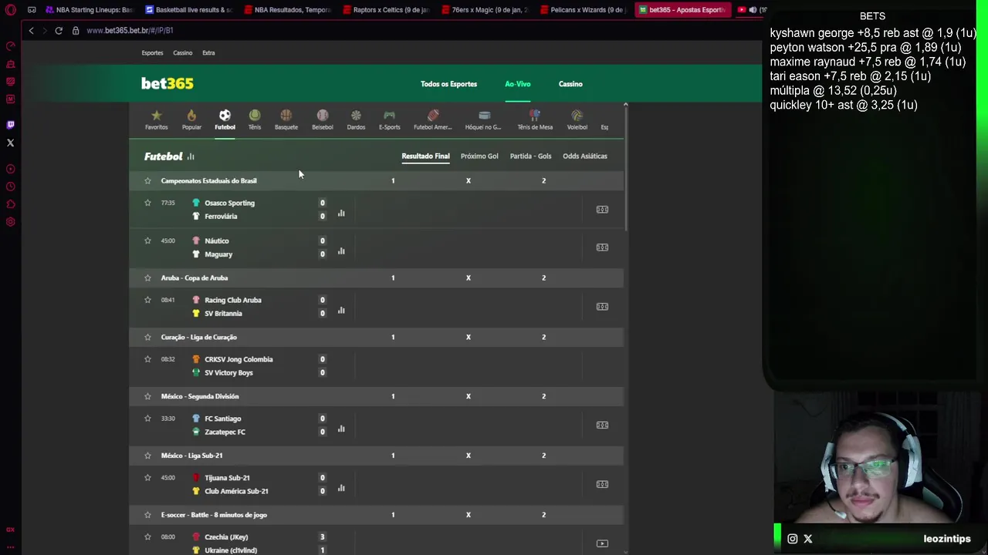Open the settings gear in Opera sidebar
Viewport: 988px width, 555px height.
(10, 222)
